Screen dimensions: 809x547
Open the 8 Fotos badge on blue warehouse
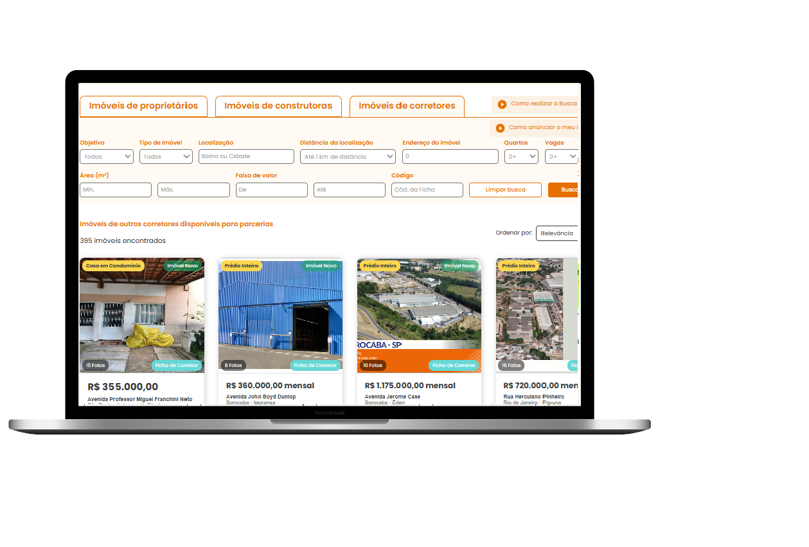pyautogui.click(x=233, y=365)
